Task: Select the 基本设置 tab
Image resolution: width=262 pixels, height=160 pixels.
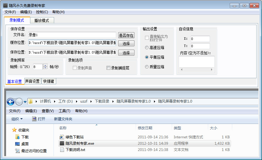Action: 15,82
